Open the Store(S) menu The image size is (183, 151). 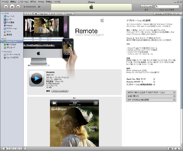(41, 2)
